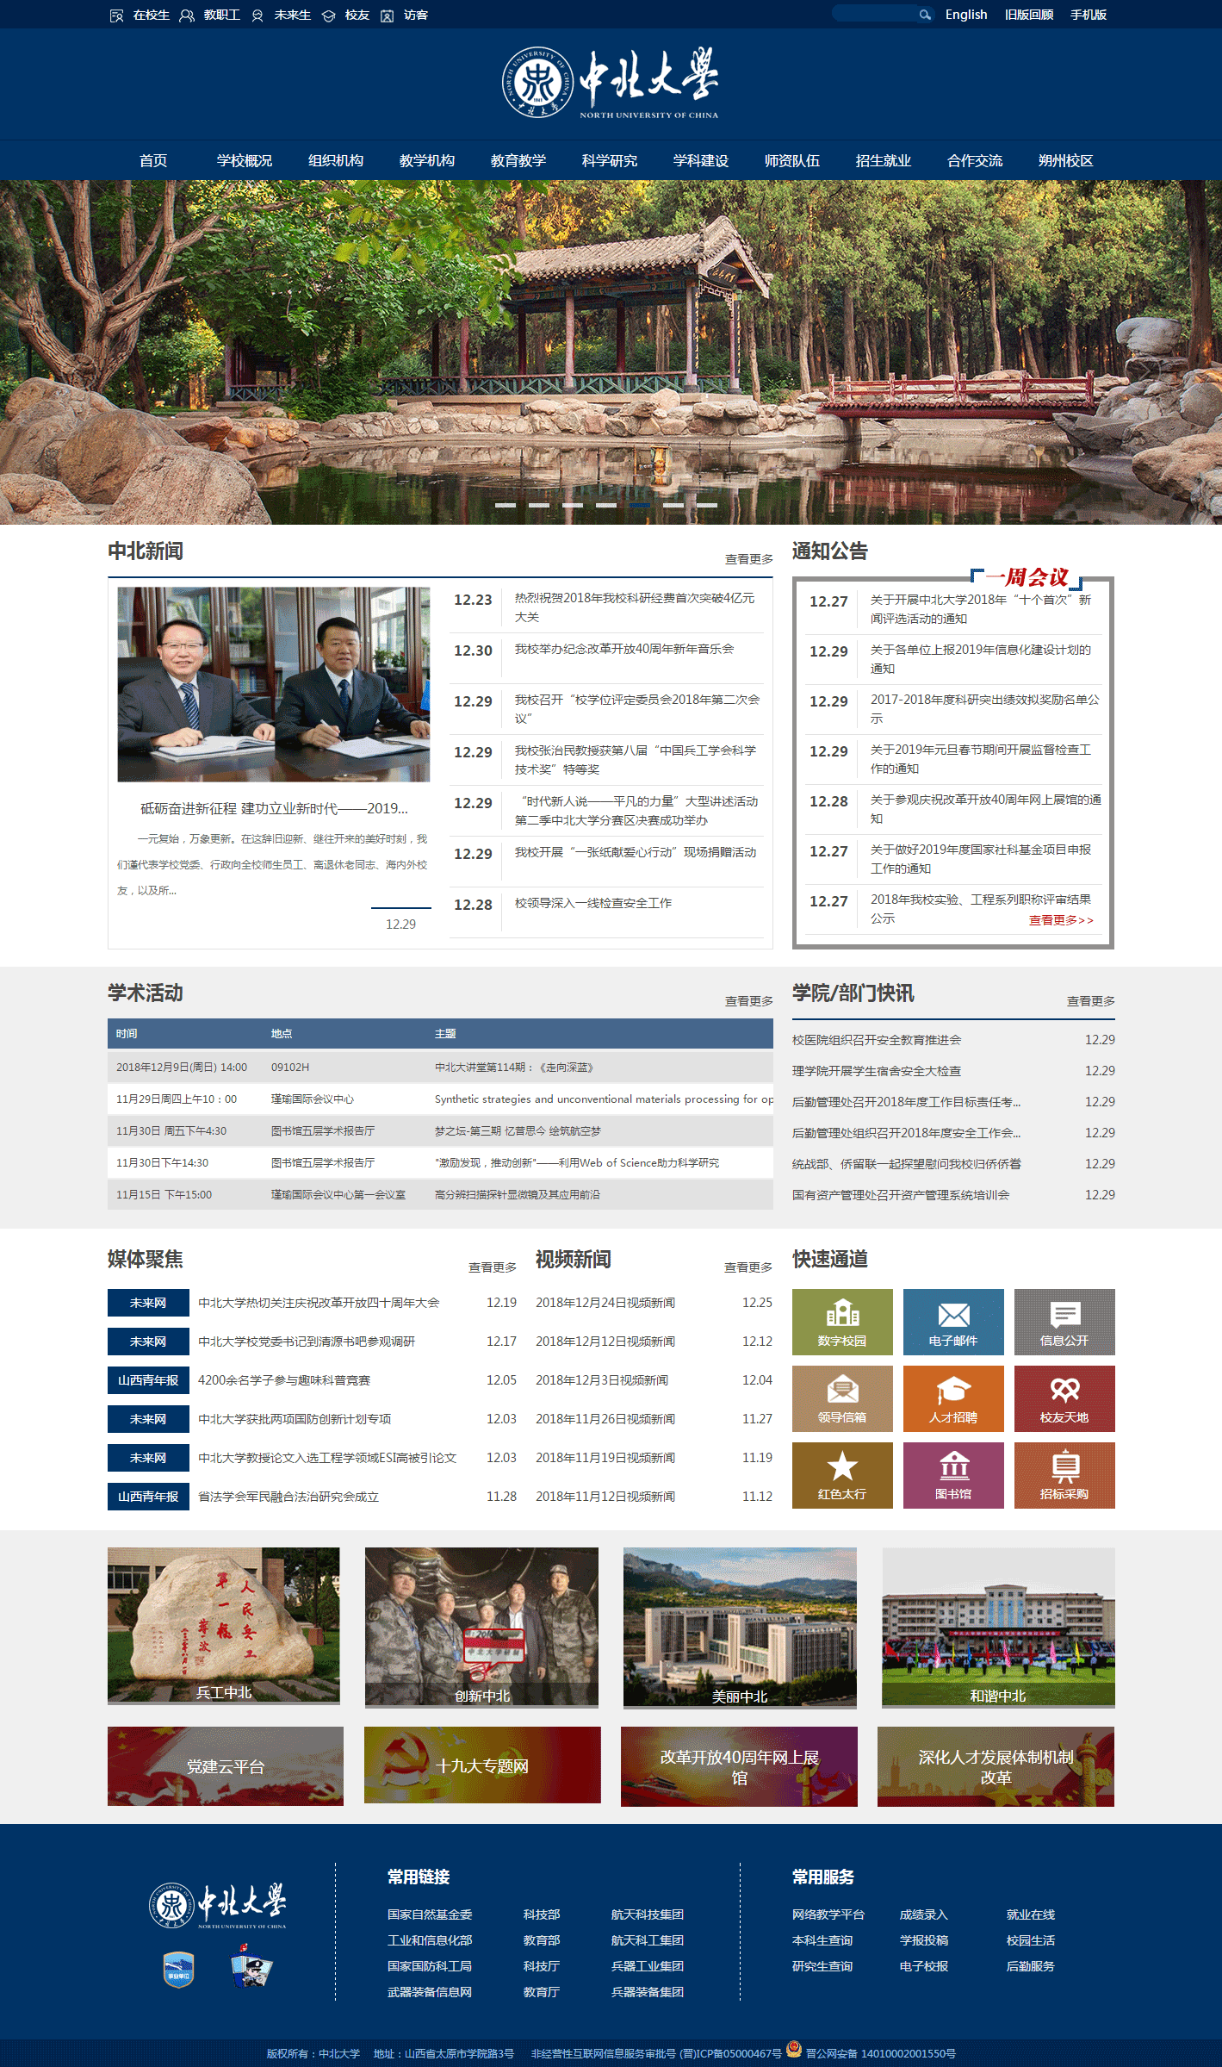Screen dimensions: 1222x2067
Task: Open the 十九大专题网 banner
Action: point(482,1765)
